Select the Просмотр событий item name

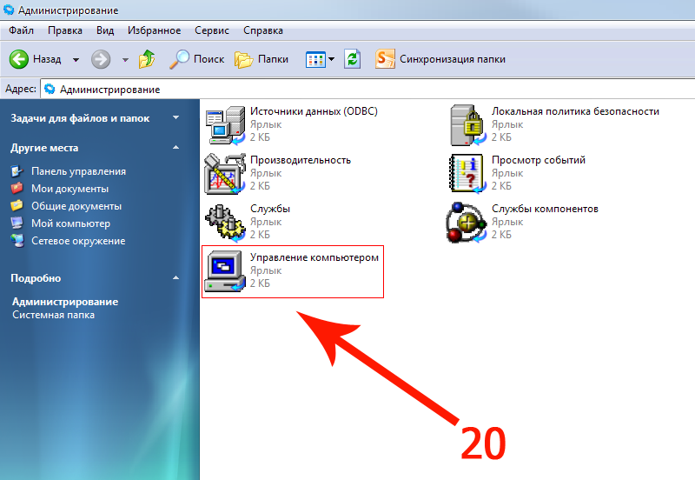tap(539, 160)
